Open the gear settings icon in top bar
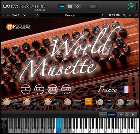Image resolution: width=140 pixels, height=134 pixels. [x=77, y=6]
